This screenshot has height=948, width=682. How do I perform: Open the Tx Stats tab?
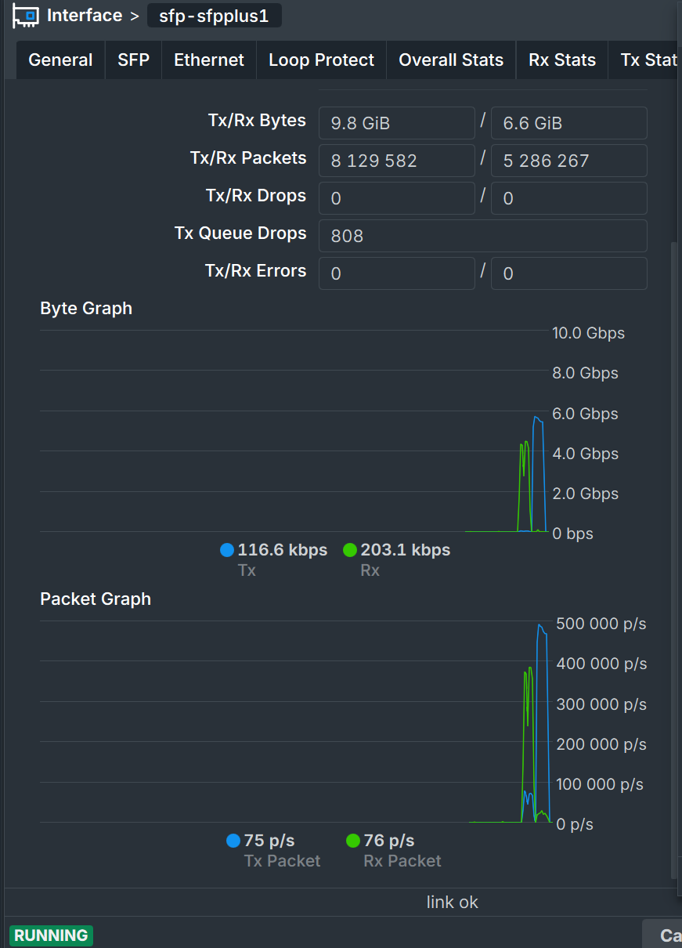pyautogui.click(x=645, y=60)
